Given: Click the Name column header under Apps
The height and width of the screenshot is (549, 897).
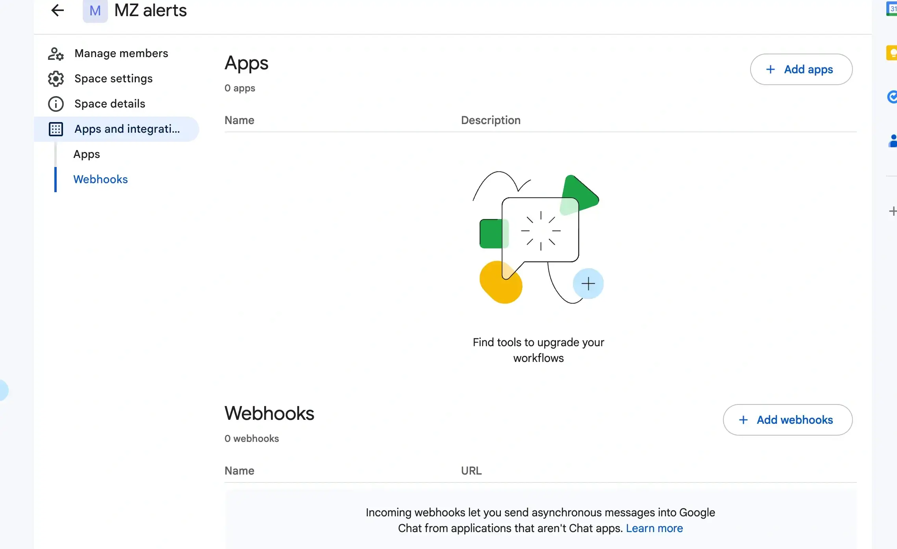Looking at the screenshot, I should point(239,120).
